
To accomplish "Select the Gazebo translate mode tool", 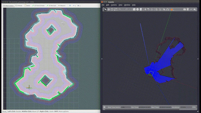I will click(109, 9).
